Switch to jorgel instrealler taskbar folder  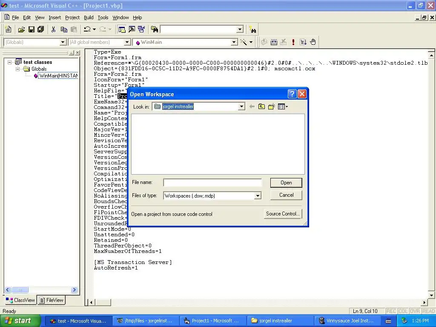(280, 321)
